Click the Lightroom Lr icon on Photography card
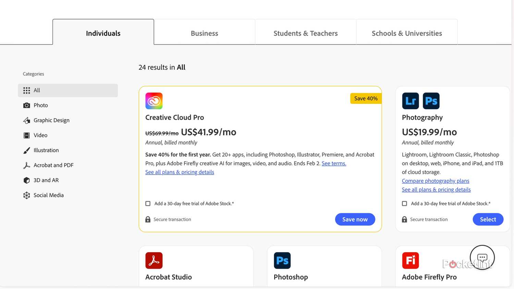The image size is (514, 289). point(410,100)
